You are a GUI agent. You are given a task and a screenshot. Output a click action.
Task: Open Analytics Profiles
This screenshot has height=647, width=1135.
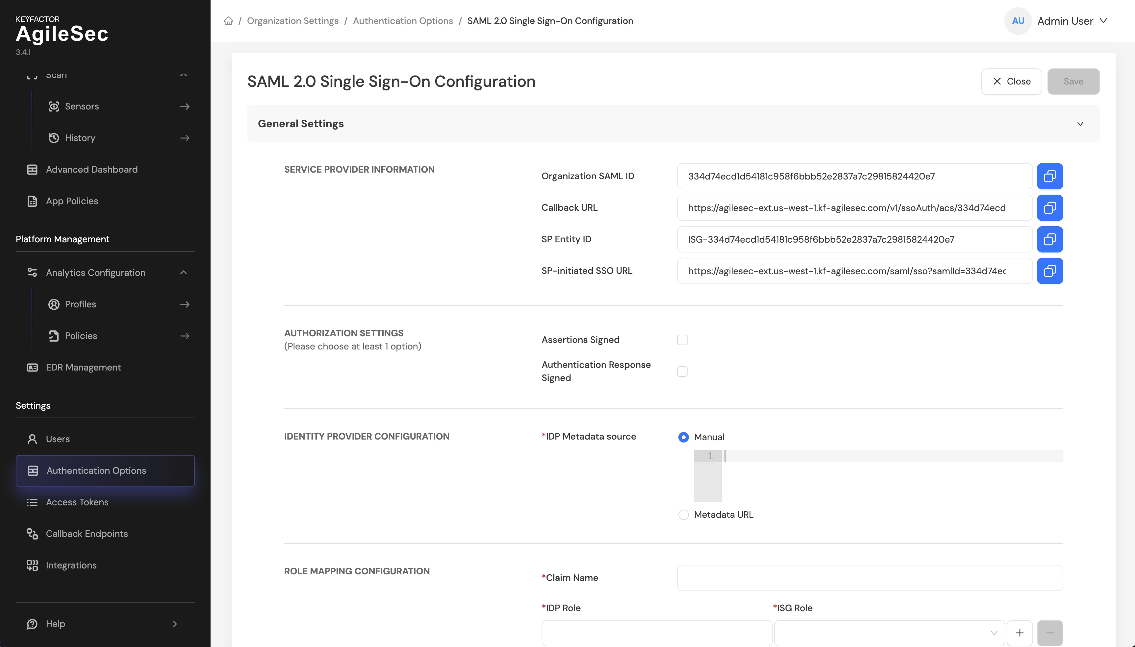81,304
